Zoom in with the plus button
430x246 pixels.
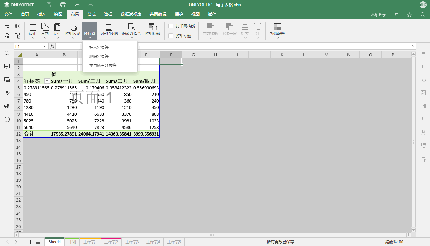(413, 242)
